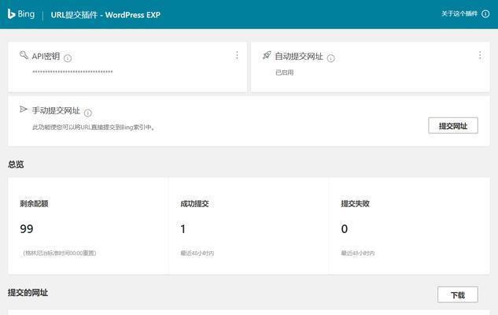Click the 已启用 status text
The image size is (498, 315).
coord(284,72)
